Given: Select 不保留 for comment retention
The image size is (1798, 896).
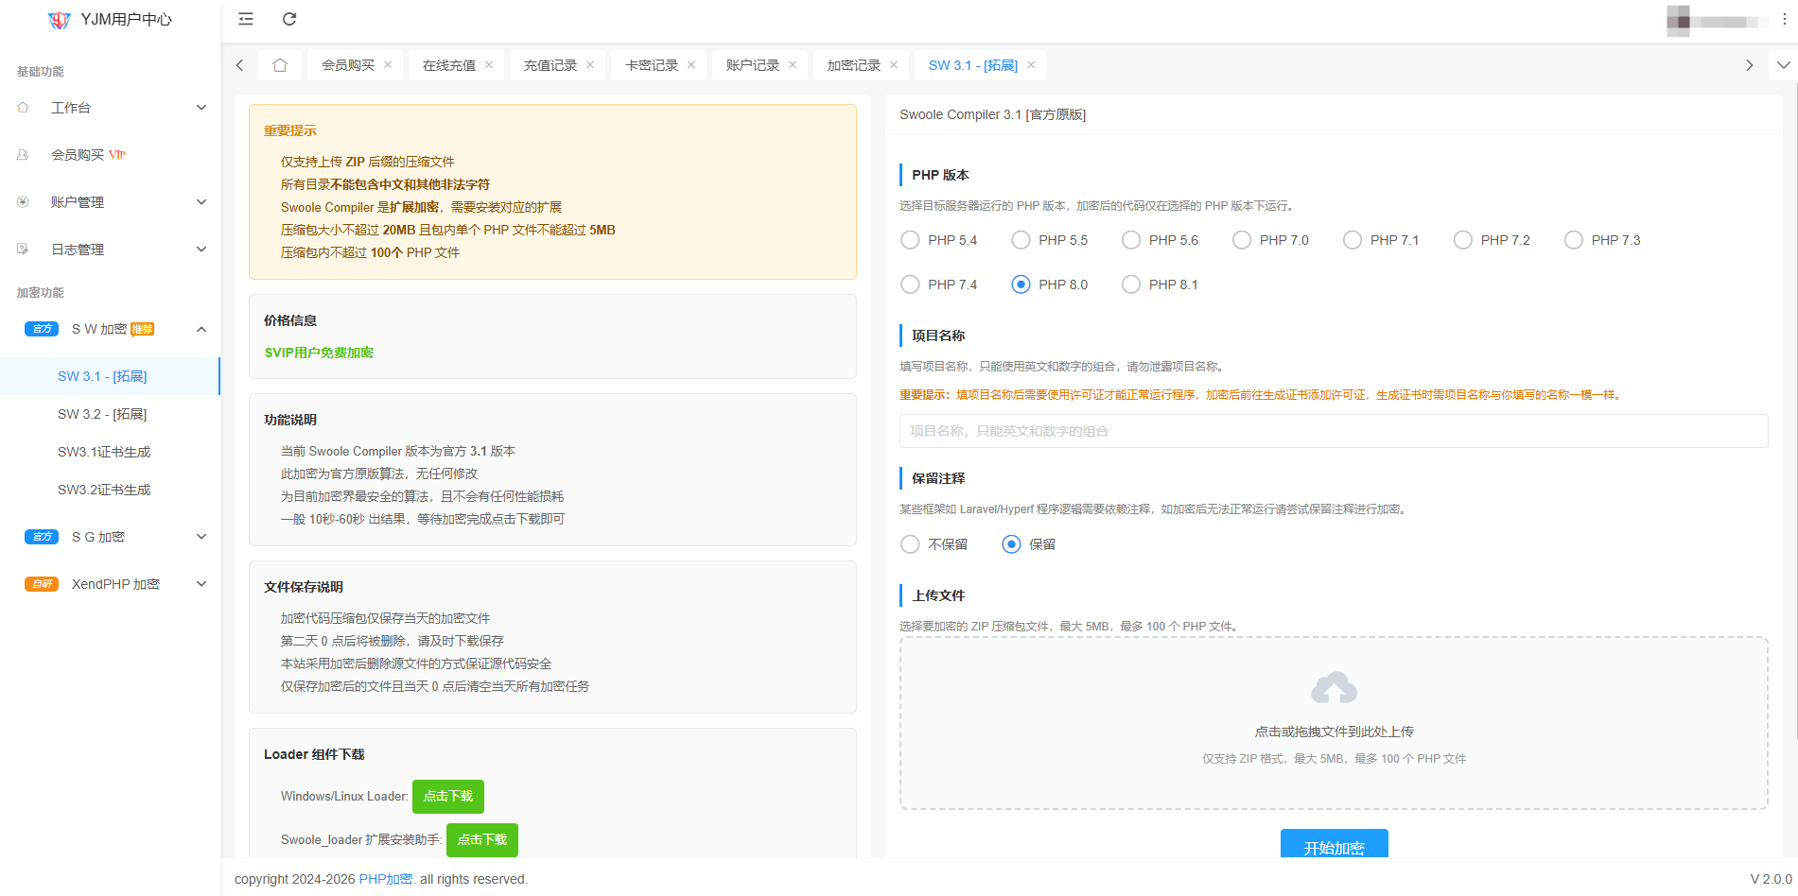Looking at the screenshot, I should pos(910,544).
